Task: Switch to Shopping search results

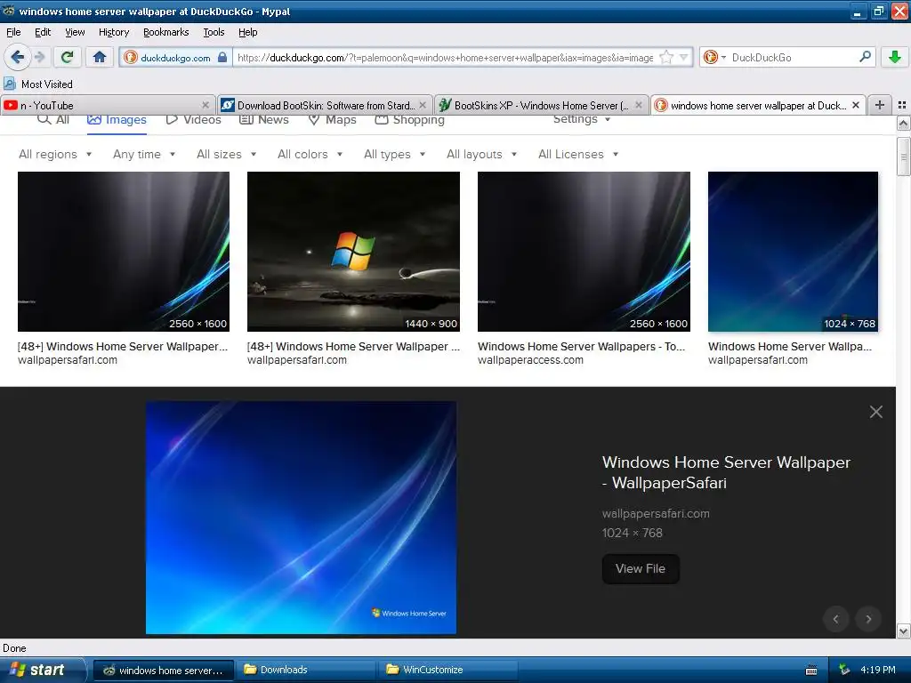Action: 409,120
